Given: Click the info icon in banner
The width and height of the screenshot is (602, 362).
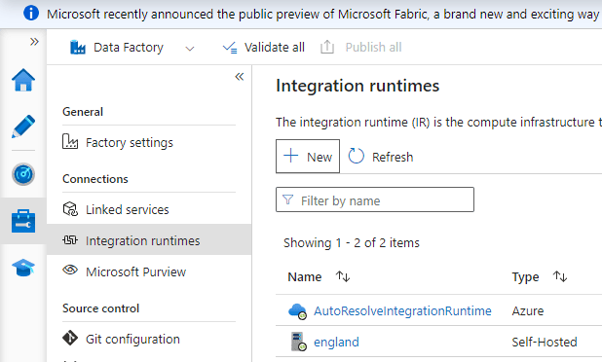Looking at the screenshot, I should tap(31, 14).
